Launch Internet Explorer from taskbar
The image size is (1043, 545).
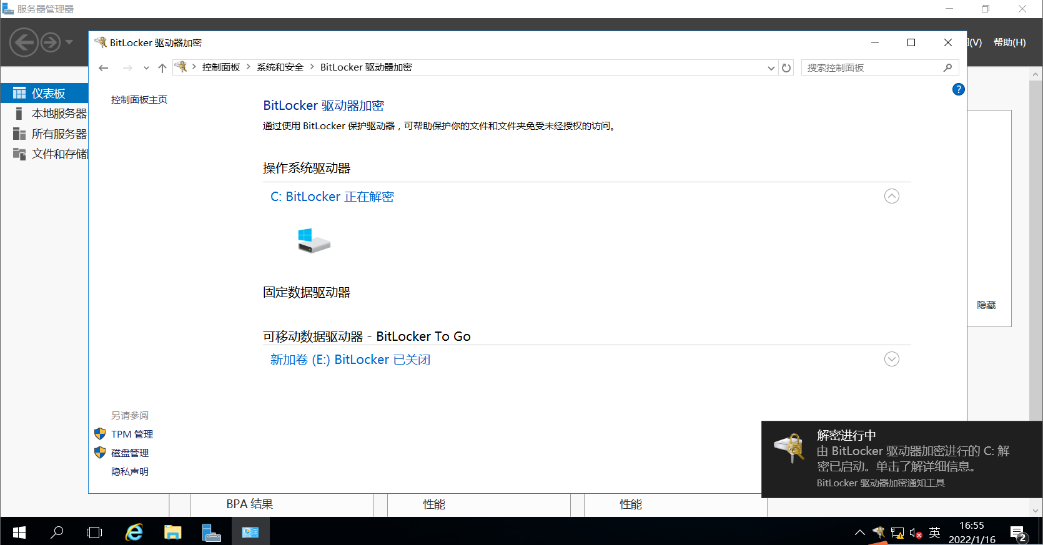point(134,533)
